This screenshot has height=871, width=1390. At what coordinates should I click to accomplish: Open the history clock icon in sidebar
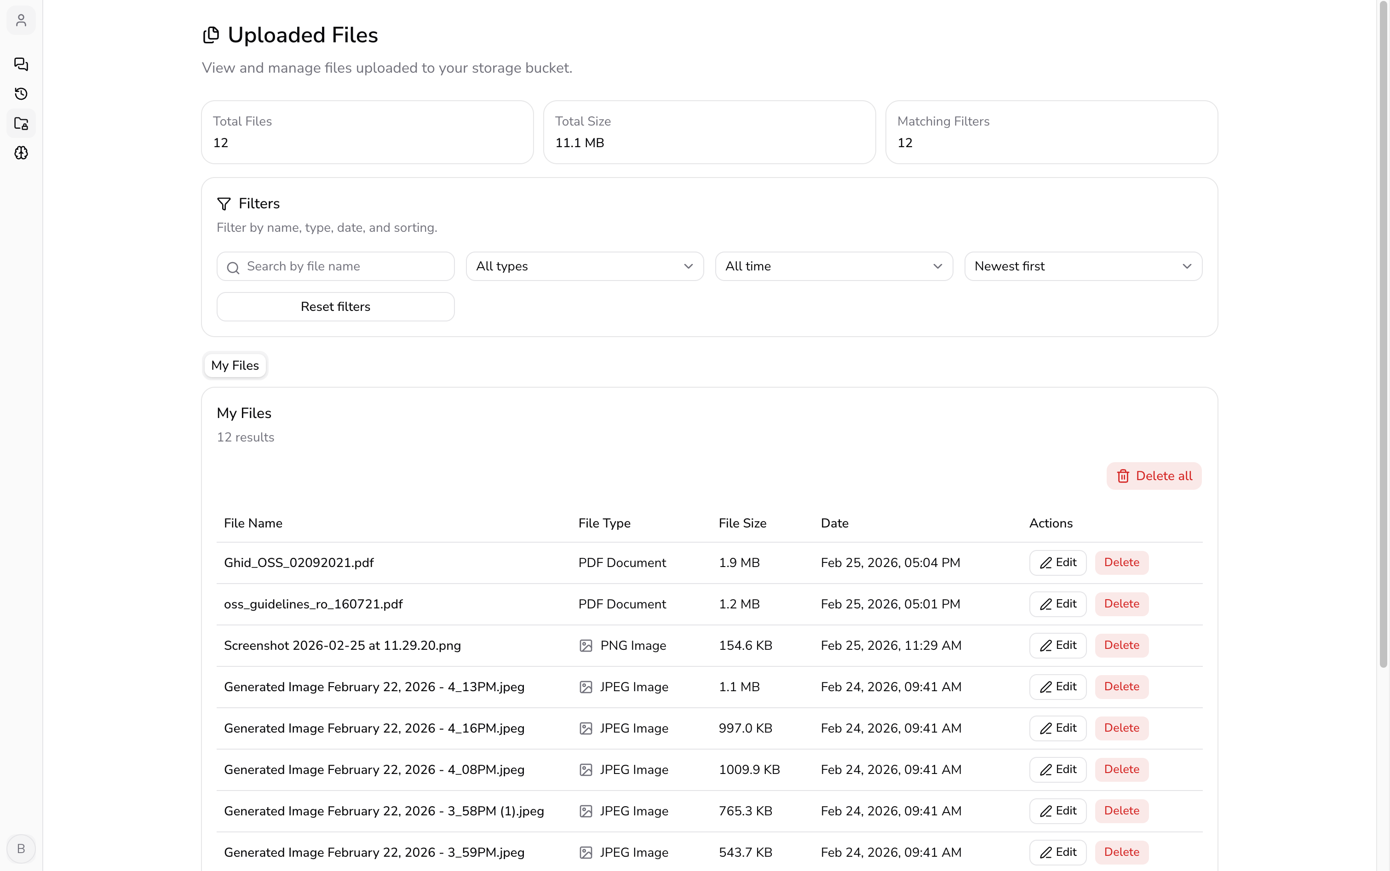[21, 93]
